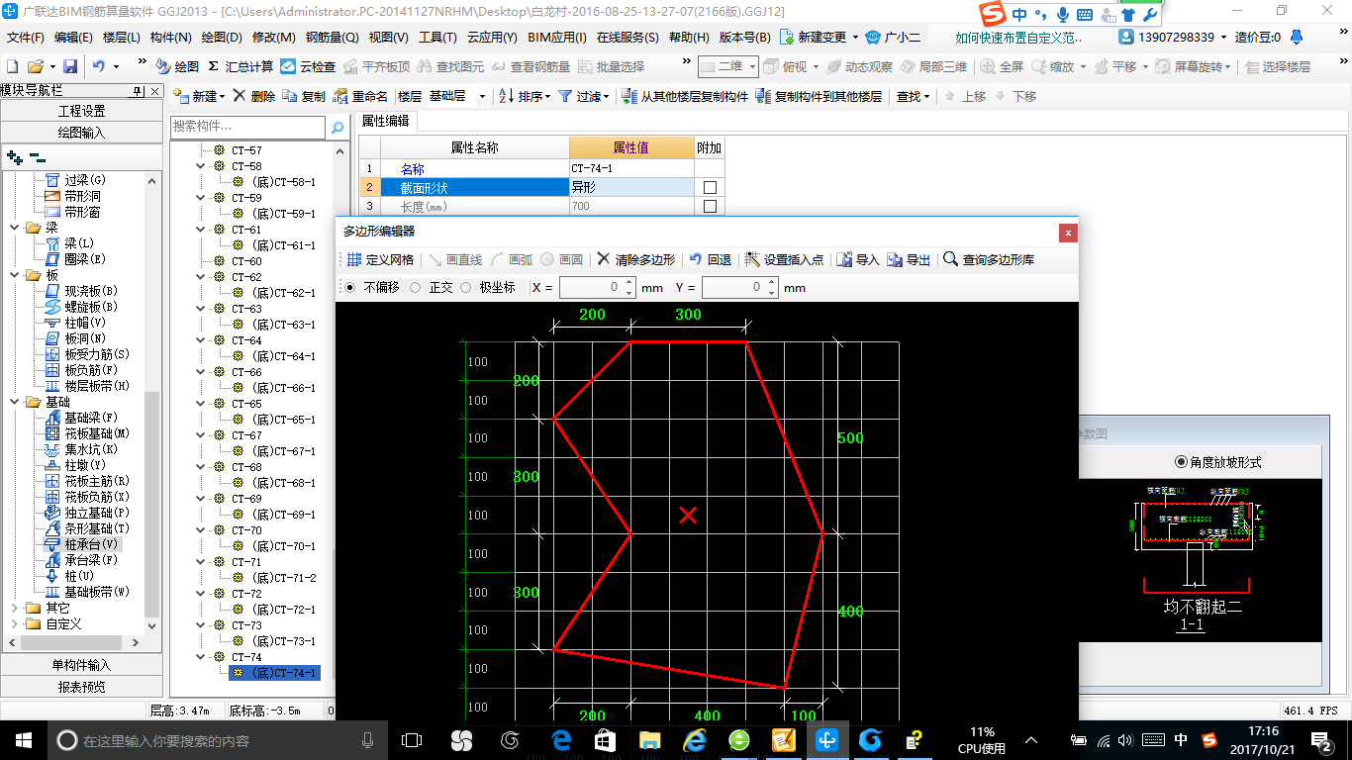Collapse CT-74 component node
The width and height of the screenshot is (1352, 760).
[x=201, y=657]
